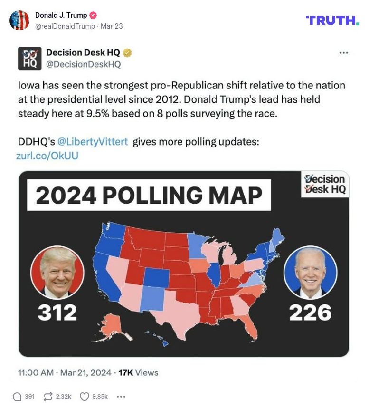Click the Mar 23 timestamp
Viewport: 369px width, 411px height.
click(x=110, y=26)
